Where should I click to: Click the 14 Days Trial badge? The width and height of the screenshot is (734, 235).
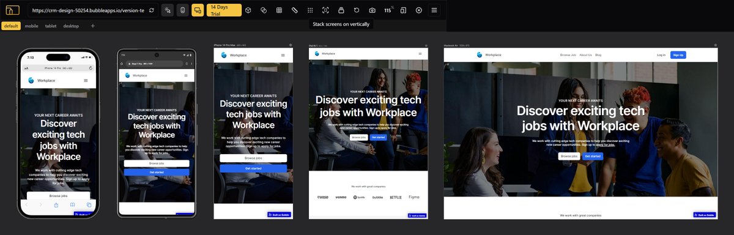tap(224, 10)
